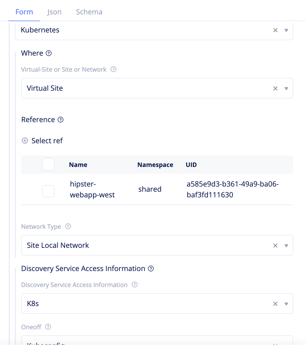306x354 pixels.
Task: Check the select-all checkbox in the reference table
Action: click(x=48, y=164)
